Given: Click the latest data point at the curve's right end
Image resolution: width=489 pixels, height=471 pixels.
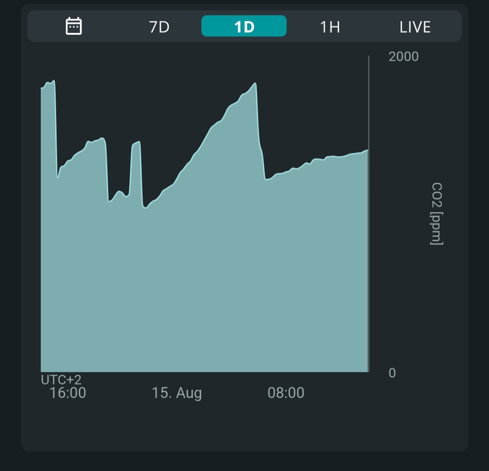Looking at the screenshot, I should point(367,150).
